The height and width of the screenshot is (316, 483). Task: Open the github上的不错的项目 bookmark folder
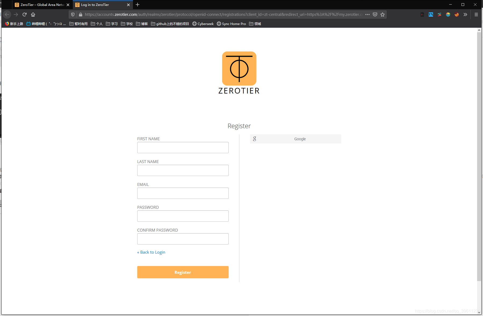(170, 24)
